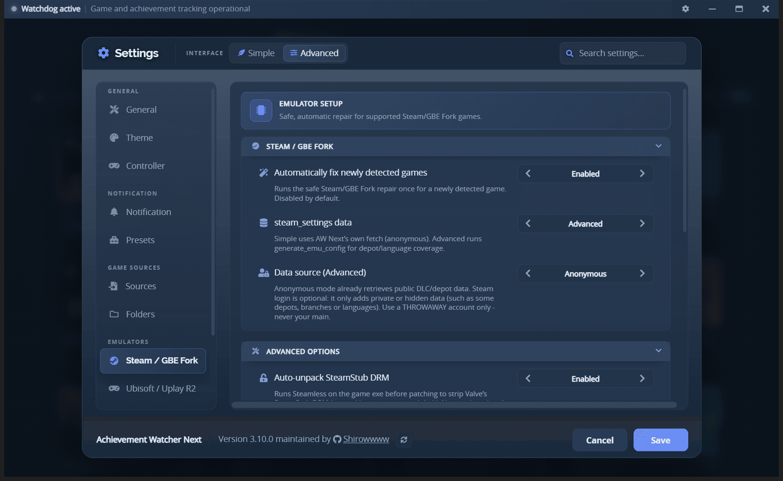783x481 pixels.
Task: Click the unlock icon beside Auto-unpack SteamStub DRM
Action: pos(263,378)
